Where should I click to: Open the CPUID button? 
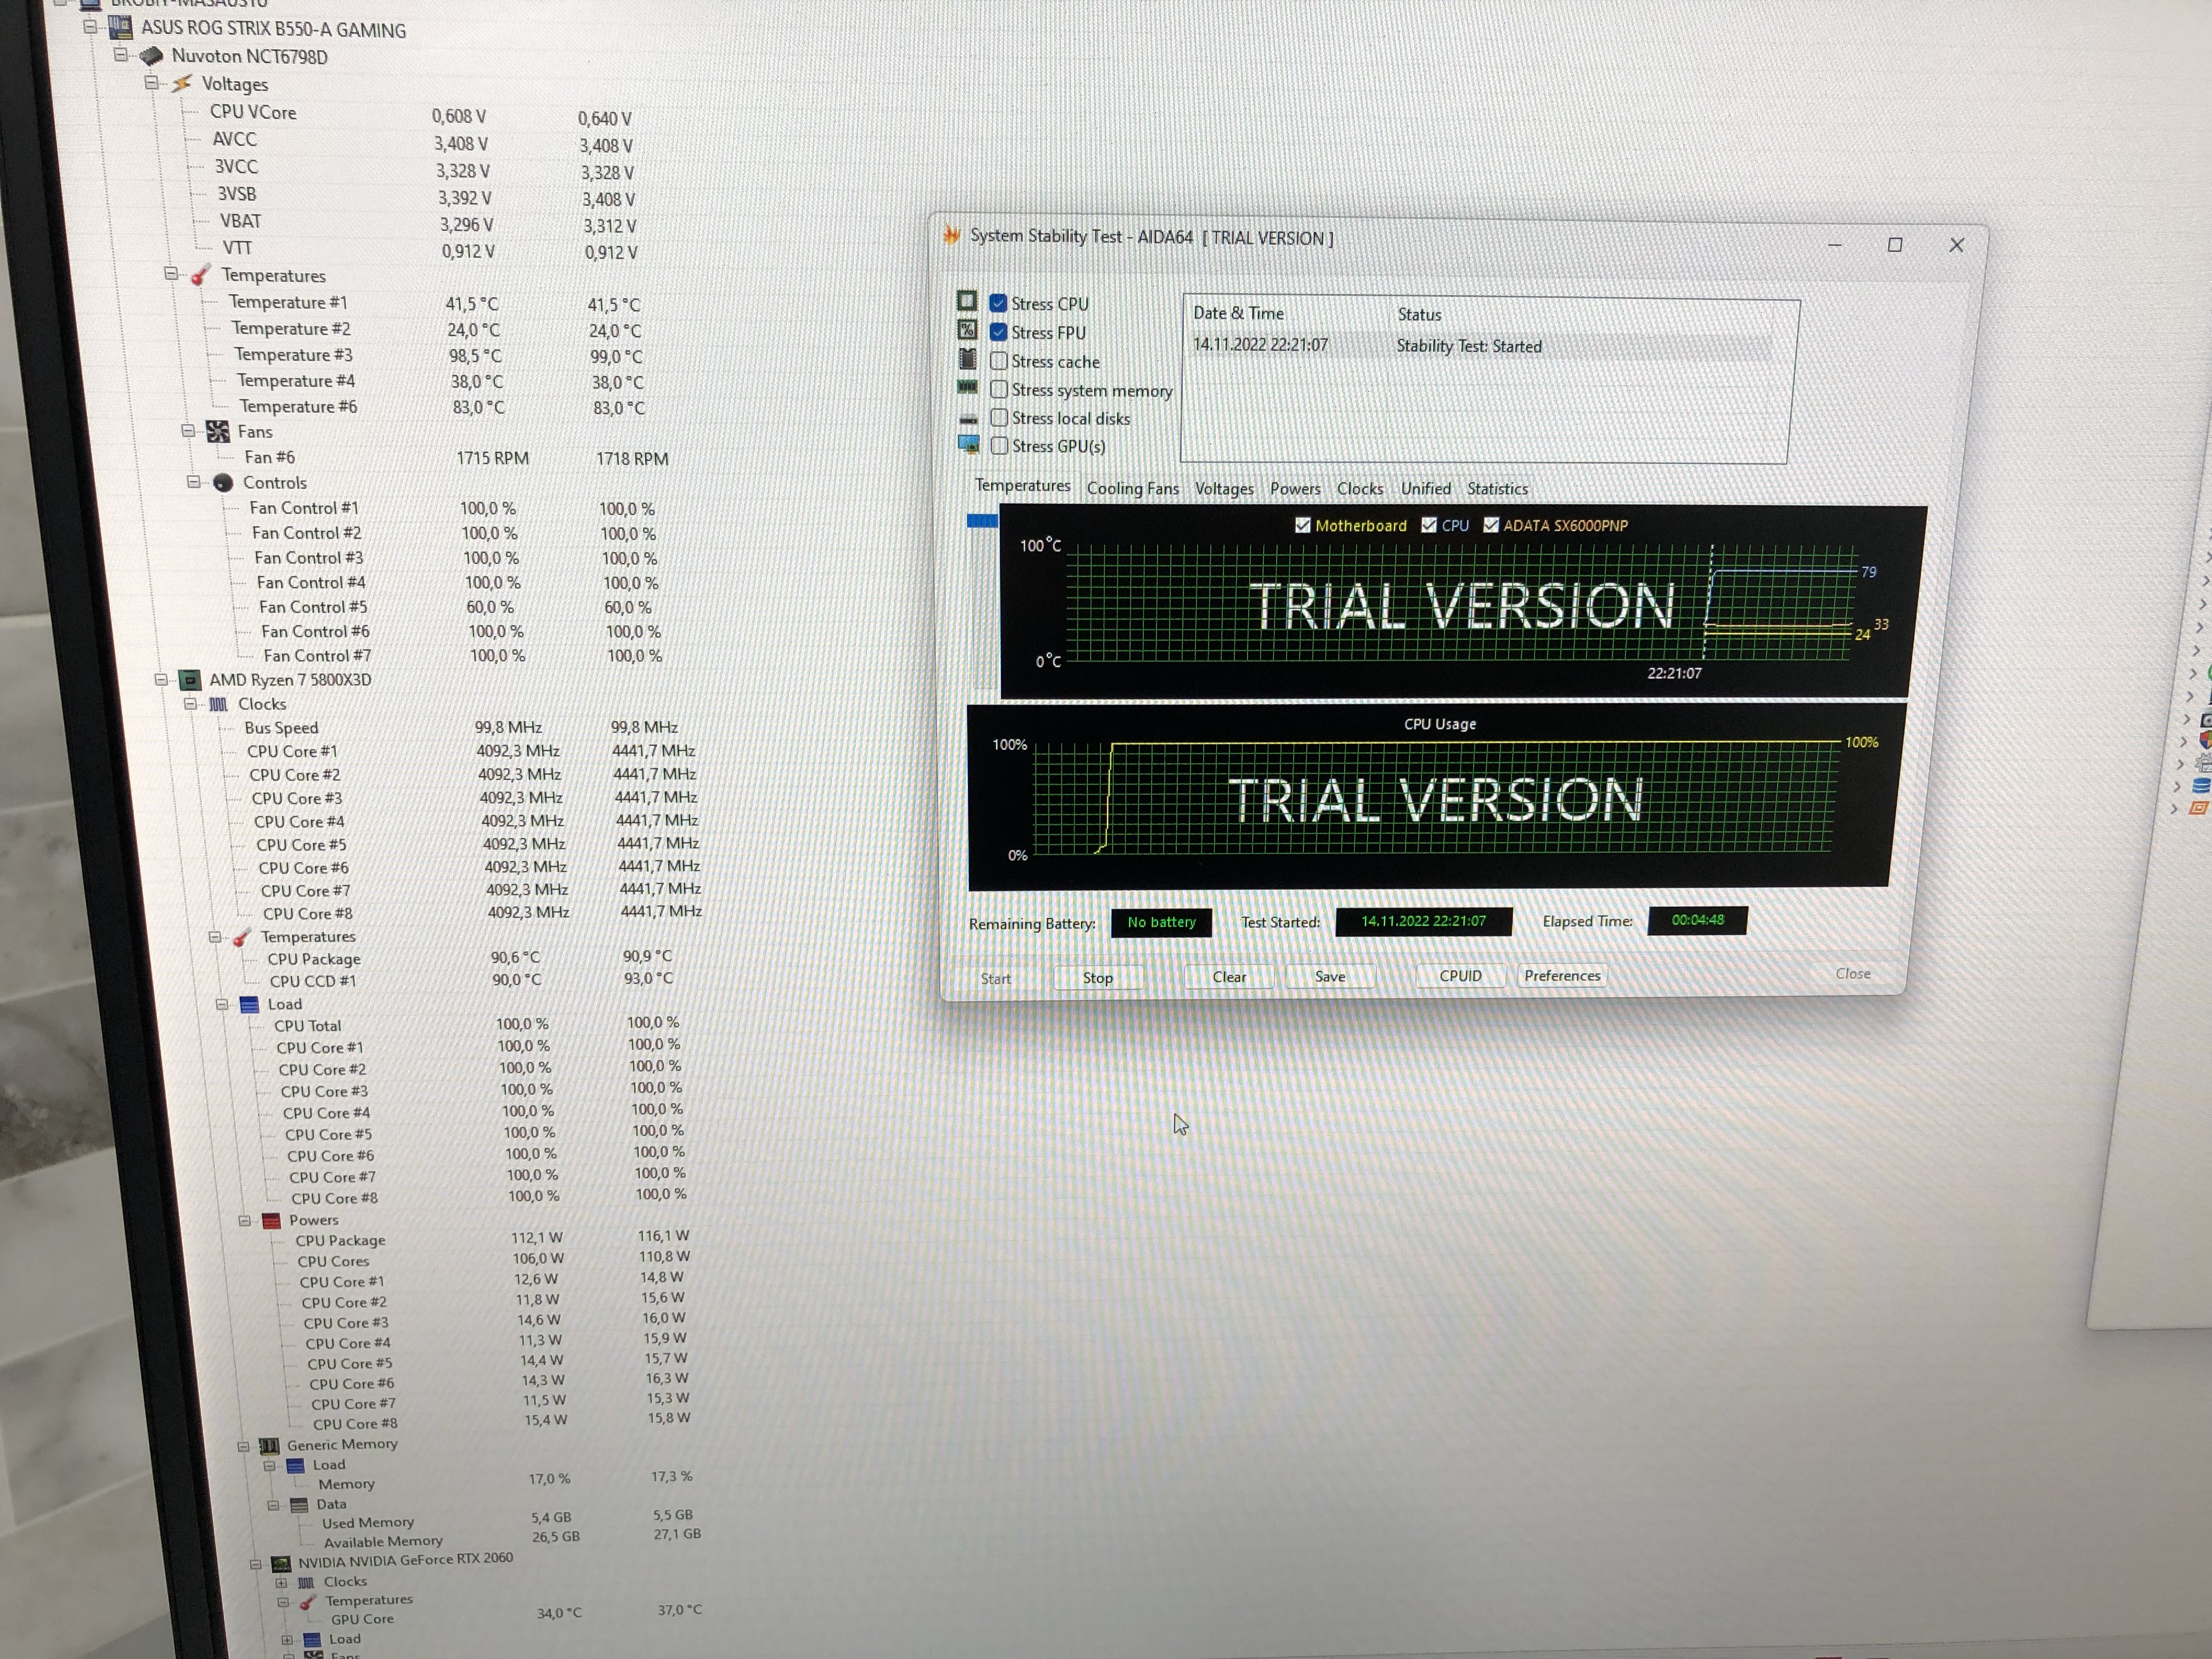pyautogui.click(x=1460, y=975)
